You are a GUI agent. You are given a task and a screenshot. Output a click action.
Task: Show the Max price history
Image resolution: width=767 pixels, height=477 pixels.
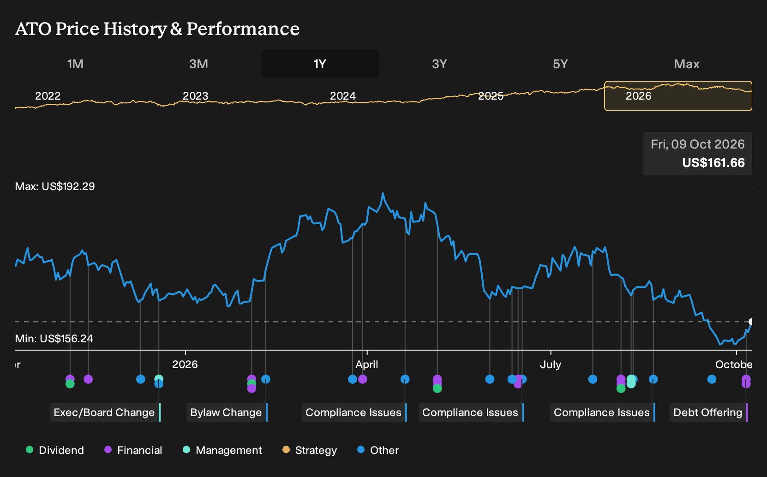pyautogui.click(x=687, y=64)
